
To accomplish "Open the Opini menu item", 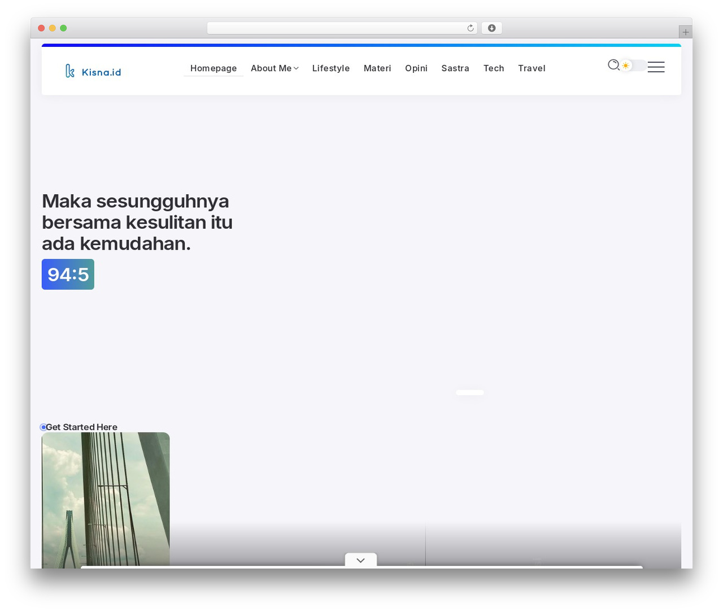I will point(416,68).
